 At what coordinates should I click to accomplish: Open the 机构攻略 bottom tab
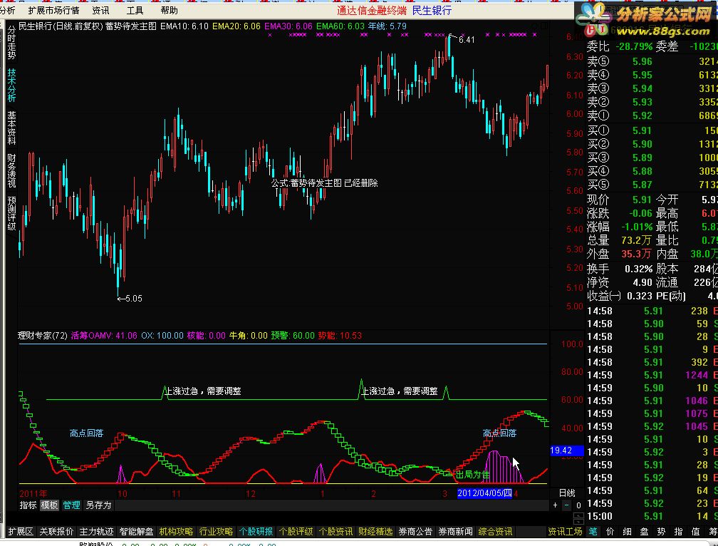click(x=177, y=531)
